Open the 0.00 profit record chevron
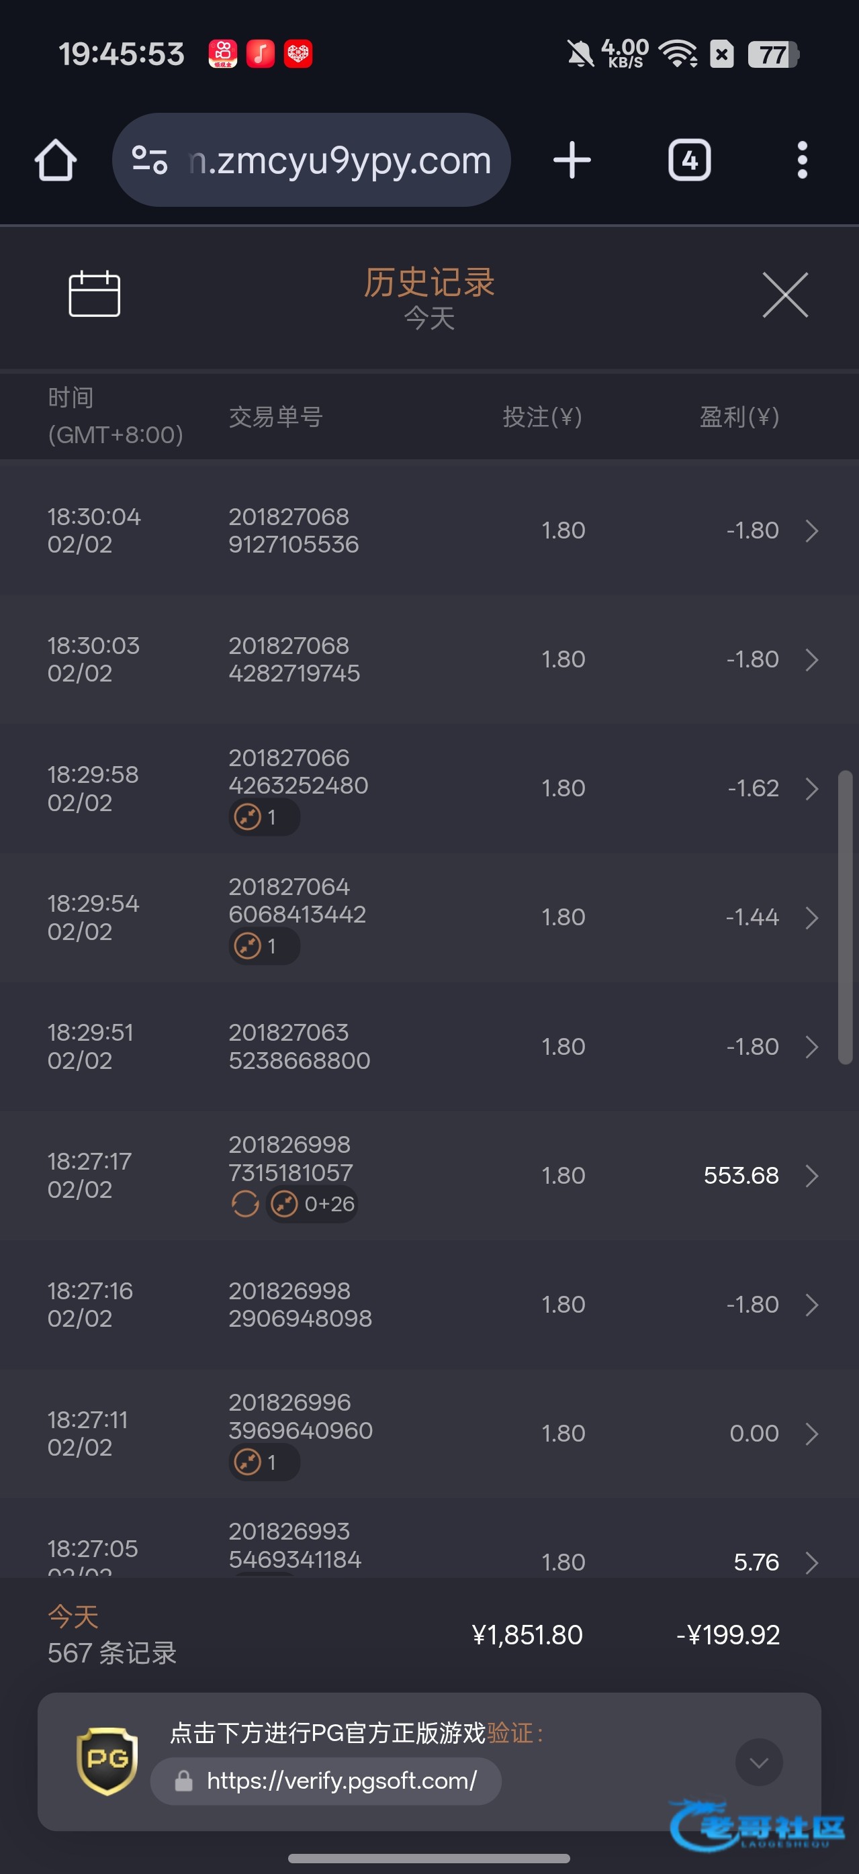The height and width of the screenshot is (1874, 859). (x=812, y=1433)
